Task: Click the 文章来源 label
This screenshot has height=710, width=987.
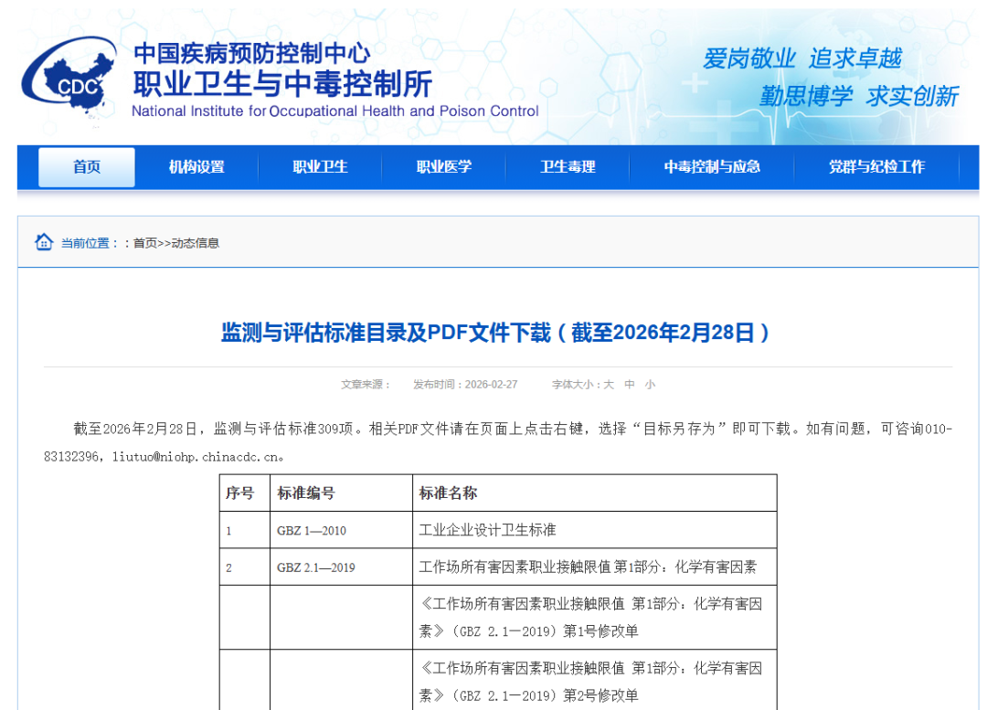Action: tap(366, 385)
